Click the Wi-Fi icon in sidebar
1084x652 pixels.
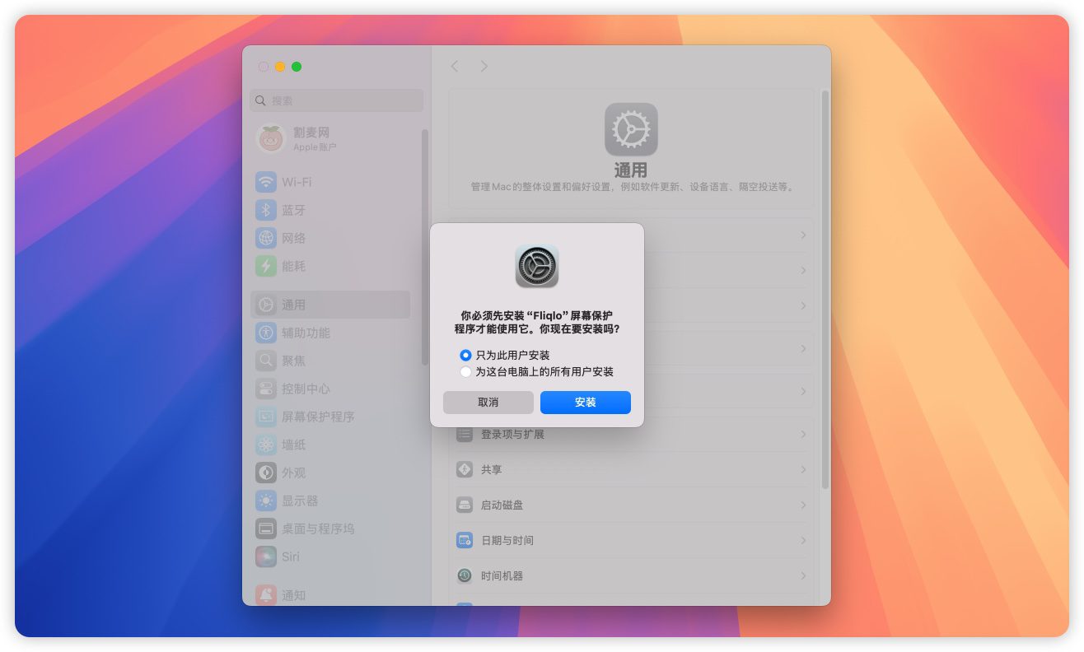click(x=265, y=182)
